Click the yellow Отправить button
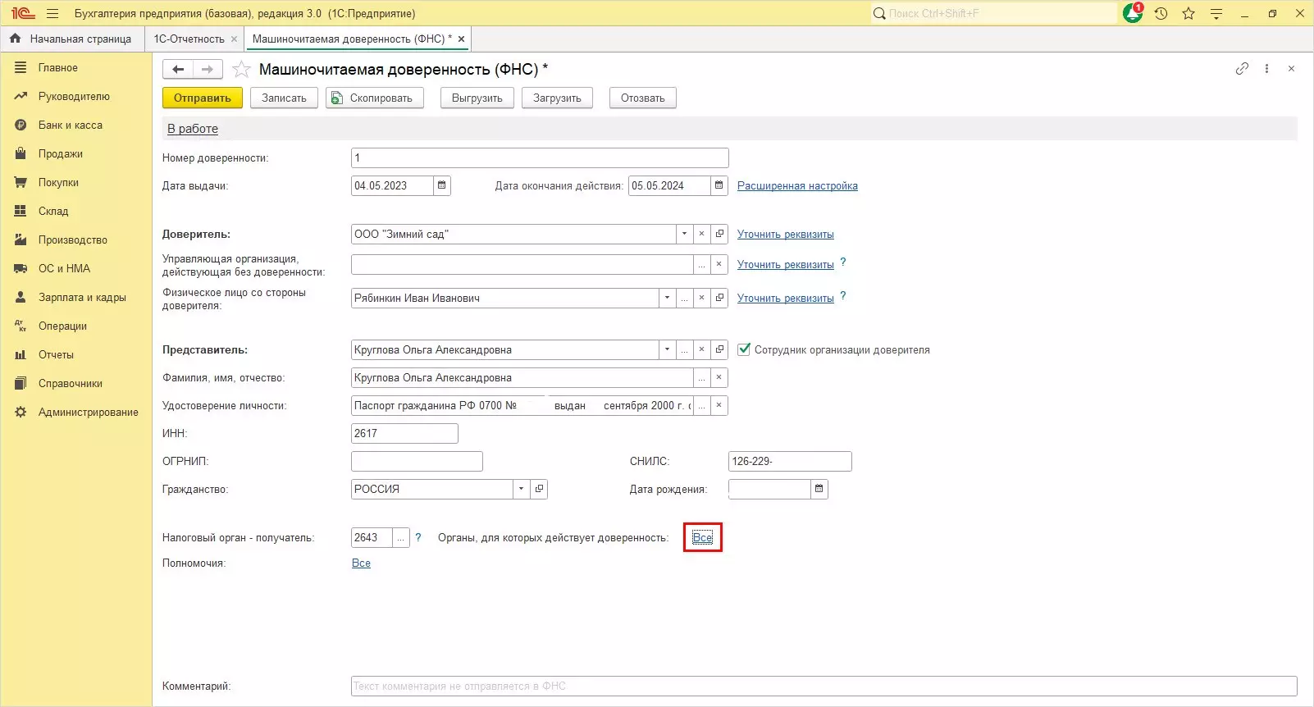Image resolution: width=1314 pixels, height=707 pixels. coord(203,98)
